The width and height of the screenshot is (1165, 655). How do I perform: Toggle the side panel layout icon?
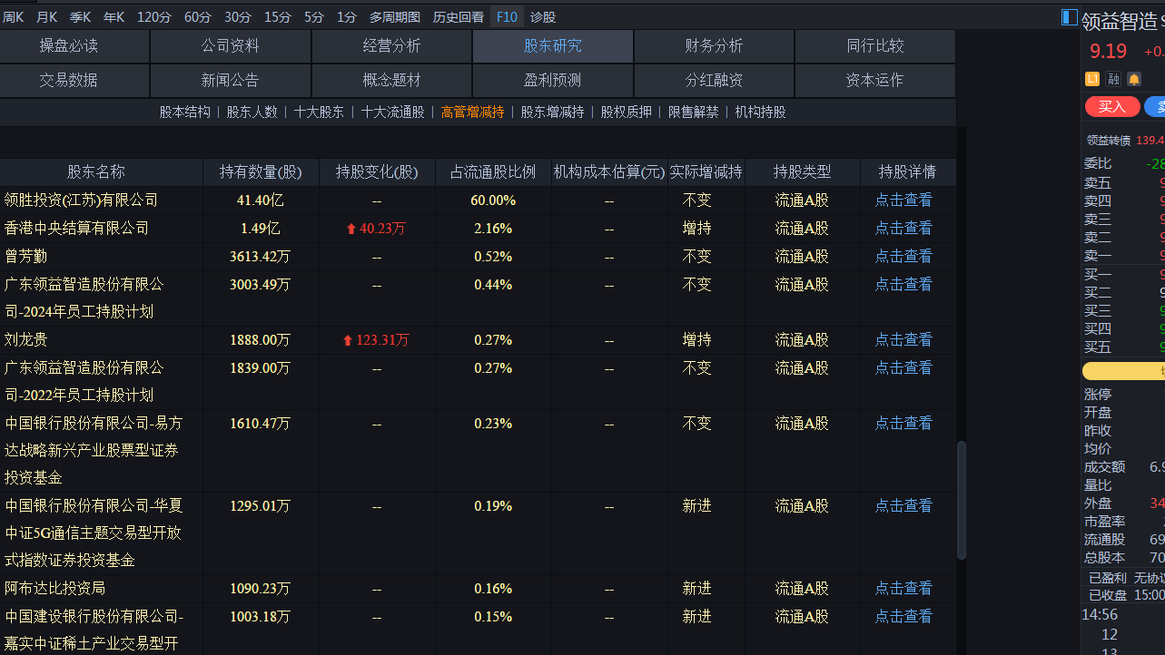tap(1070, 17)
